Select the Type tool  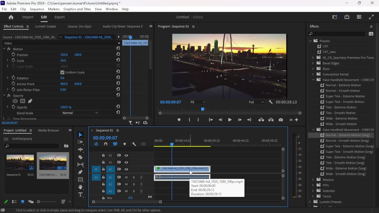pyautogui.click(x=80, y=194)
